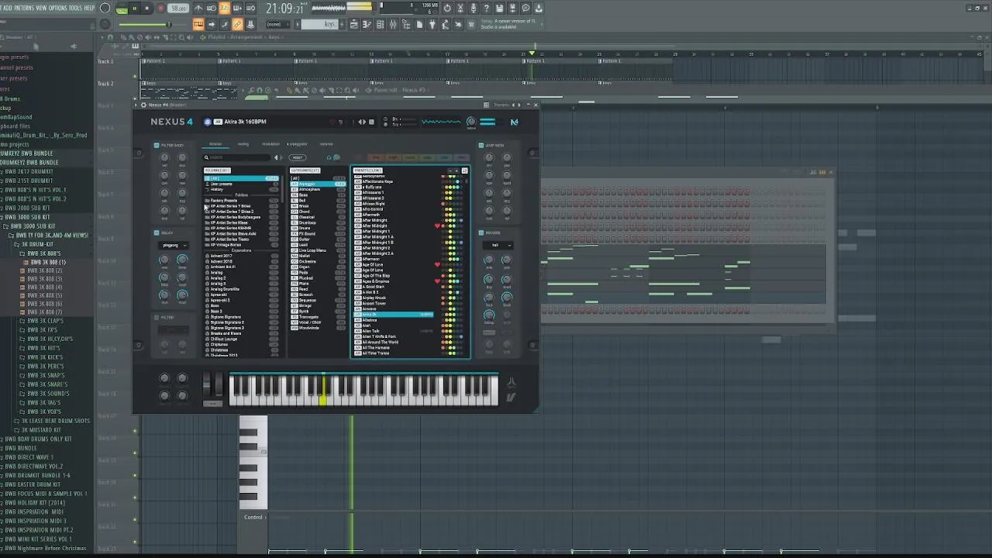Click the Nexus pitch bend wheel
Screen dimensions: 992x558
tap(207, 386)
